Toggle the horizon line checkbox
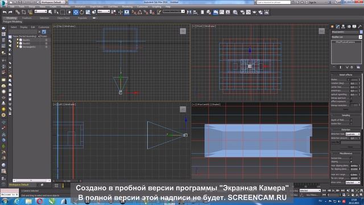Viewport: 364px width, 205px height. tap(351, 158)
